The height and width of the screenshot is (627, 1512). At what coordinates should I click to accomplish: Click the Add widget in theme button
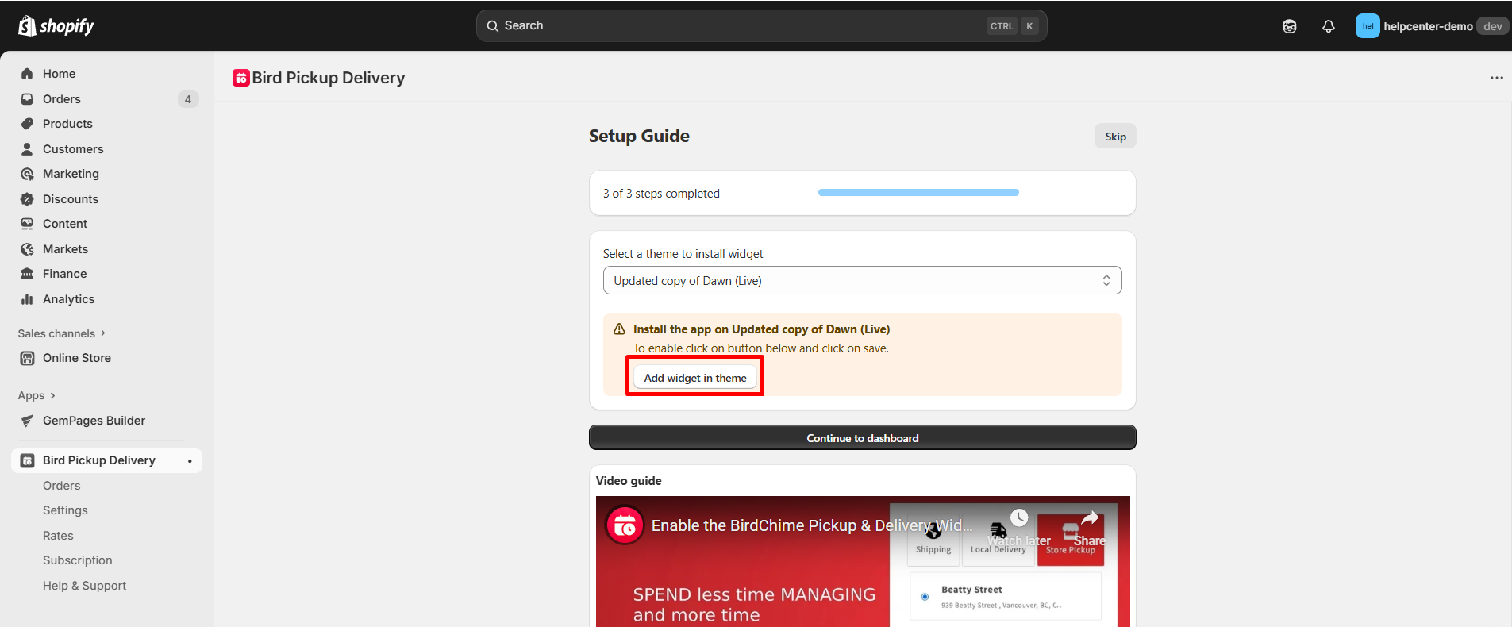(694, 378)
